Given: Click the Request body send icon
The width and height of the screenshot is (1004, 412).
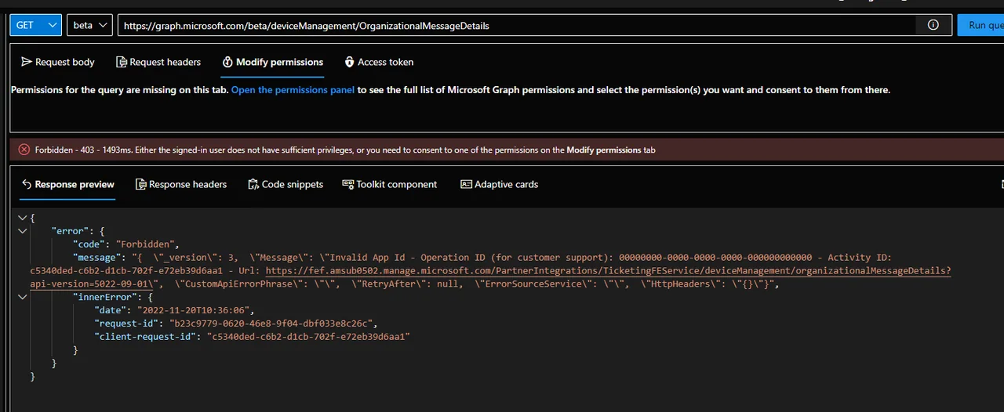Looking at the screenshot, I should point(27,62).
